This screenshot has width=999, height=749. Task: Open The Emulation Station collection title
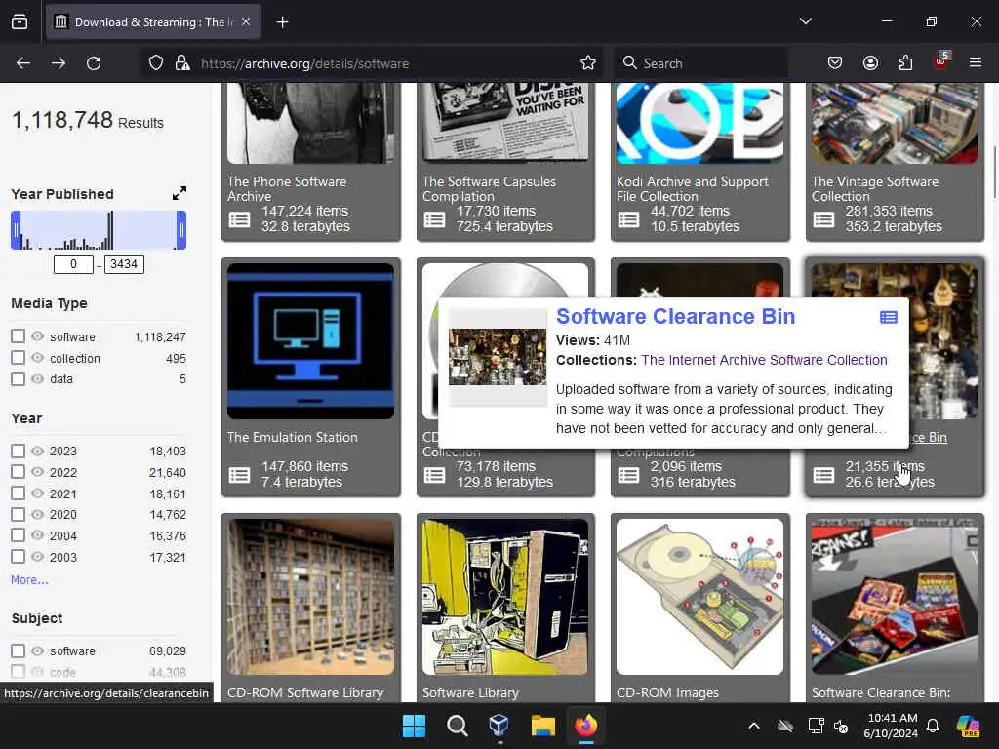(x=293, y=438)
